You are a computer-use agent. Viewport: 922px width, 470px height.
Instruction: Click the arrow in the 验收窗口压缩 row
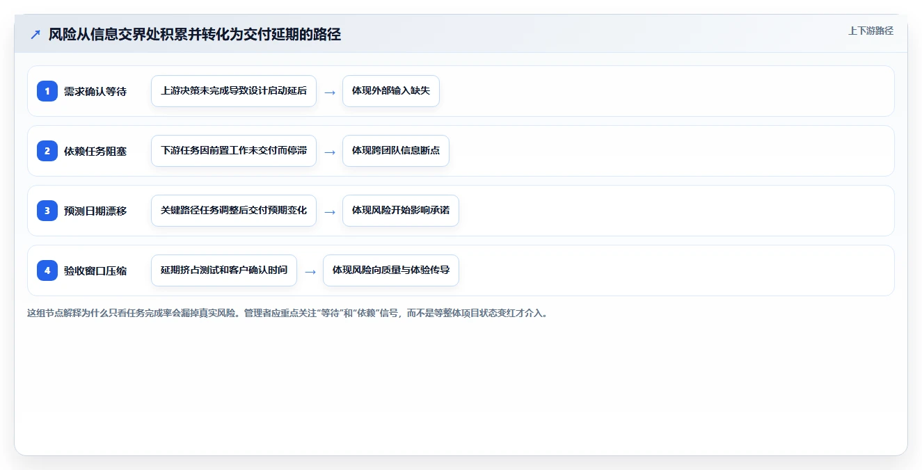[310, 271]
